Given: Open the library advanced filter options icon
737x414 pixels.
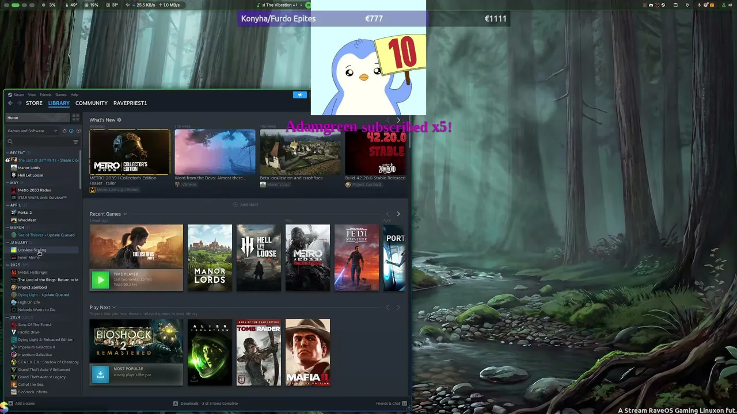Looking at the screenshot, I should click(75, 141).
